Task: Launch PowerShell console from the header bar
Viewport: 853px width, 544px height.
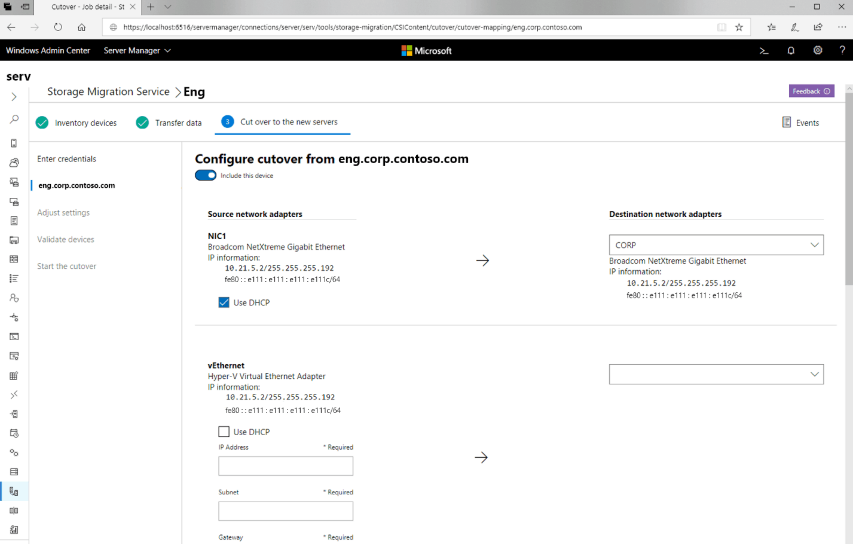Action: [x=764, y=51]
